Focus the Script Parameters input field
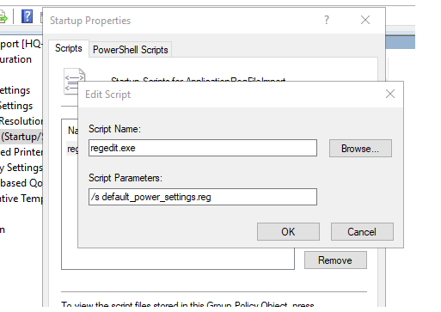The image size is (441, 312). (203, 197)
